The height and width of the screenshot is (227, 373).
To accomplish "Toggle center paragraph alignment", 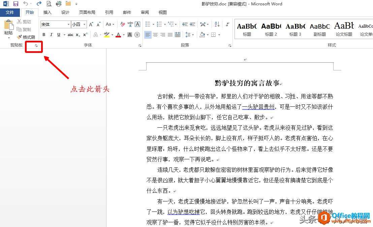I will [x=155, y=35].
